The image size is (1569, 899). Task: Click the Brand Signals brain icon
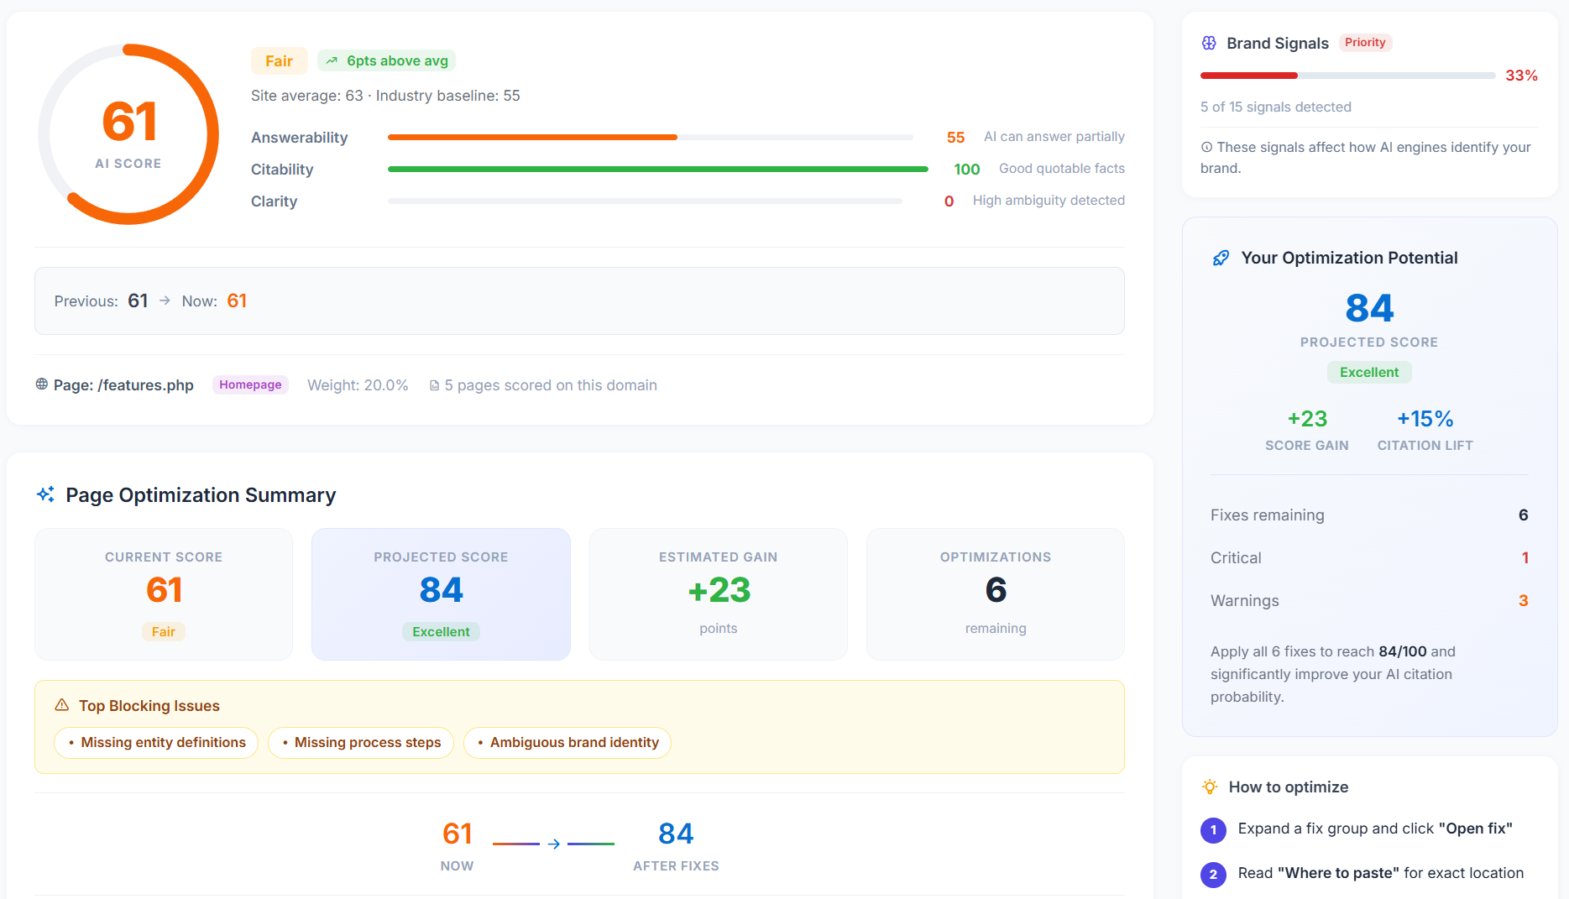pos(1209,43)
